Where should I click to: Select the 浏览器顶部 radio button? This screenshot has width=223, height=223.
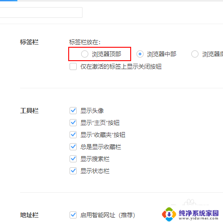[85, 54]
